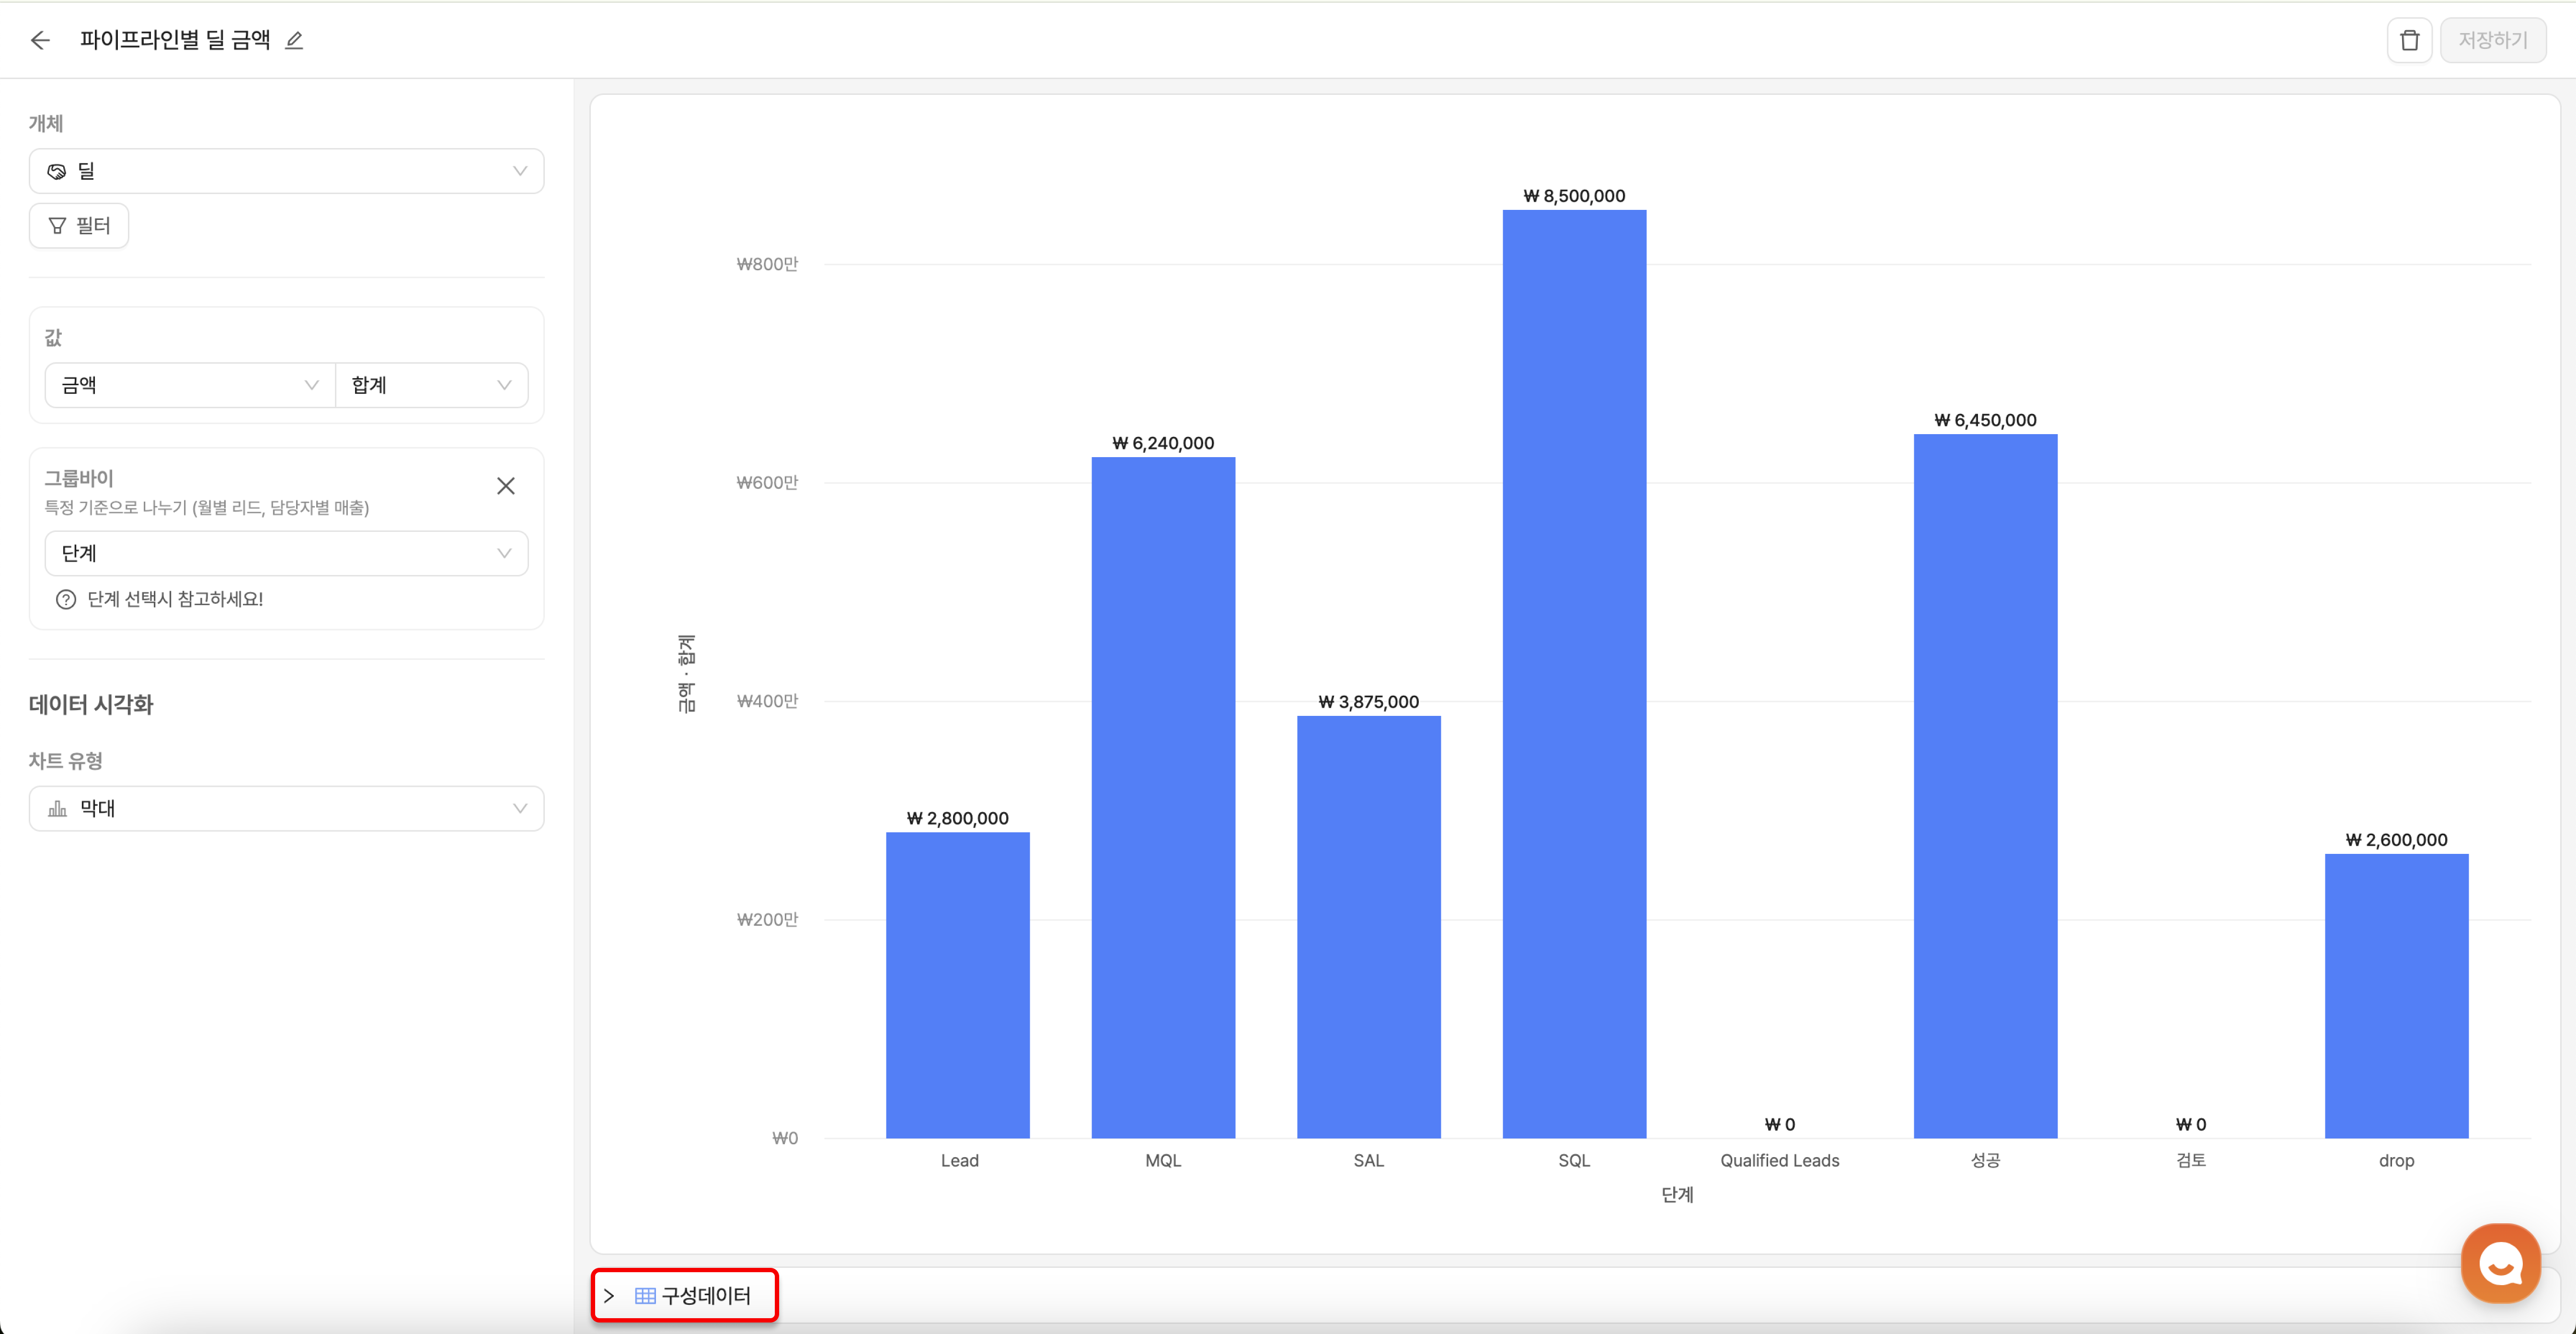
Task: Click the ₩ 6,450,000 value label
Action: coord(1986,420)
